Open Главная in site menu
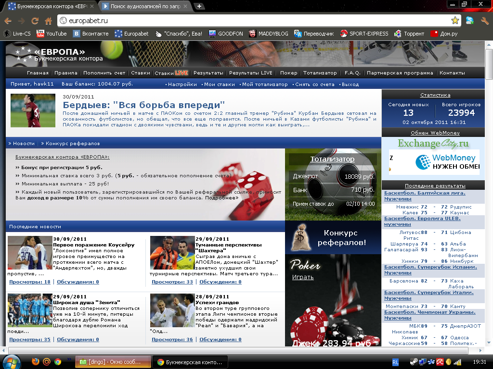The width and height of the screenshot is (493, 369). tap(38, 73)
